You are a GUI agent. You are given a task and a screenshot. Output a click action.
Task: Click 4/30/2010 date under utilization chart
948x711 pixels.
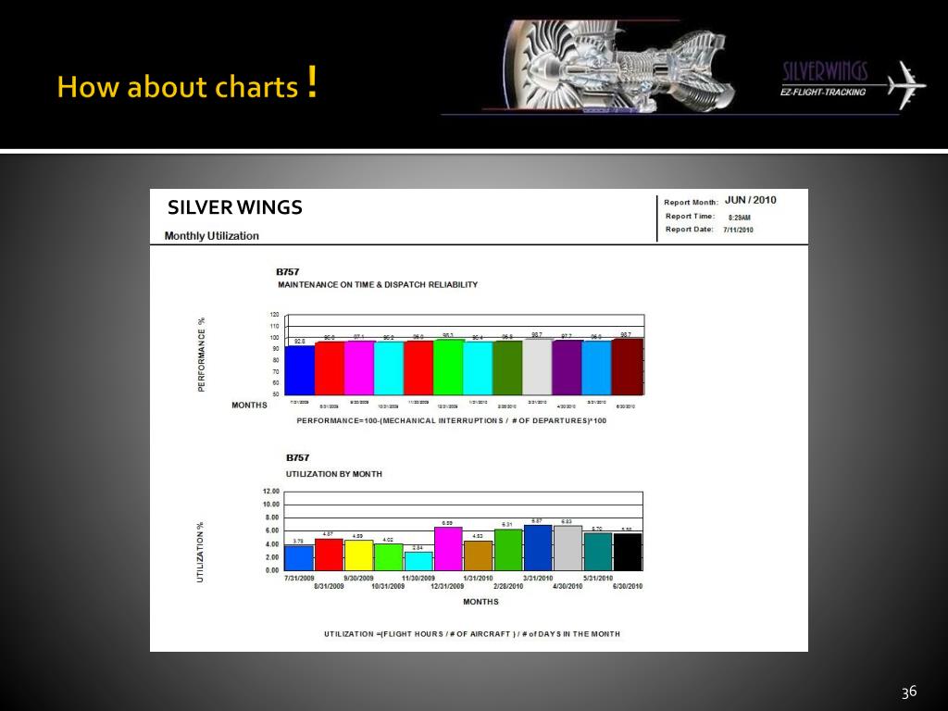coord(568,586)
